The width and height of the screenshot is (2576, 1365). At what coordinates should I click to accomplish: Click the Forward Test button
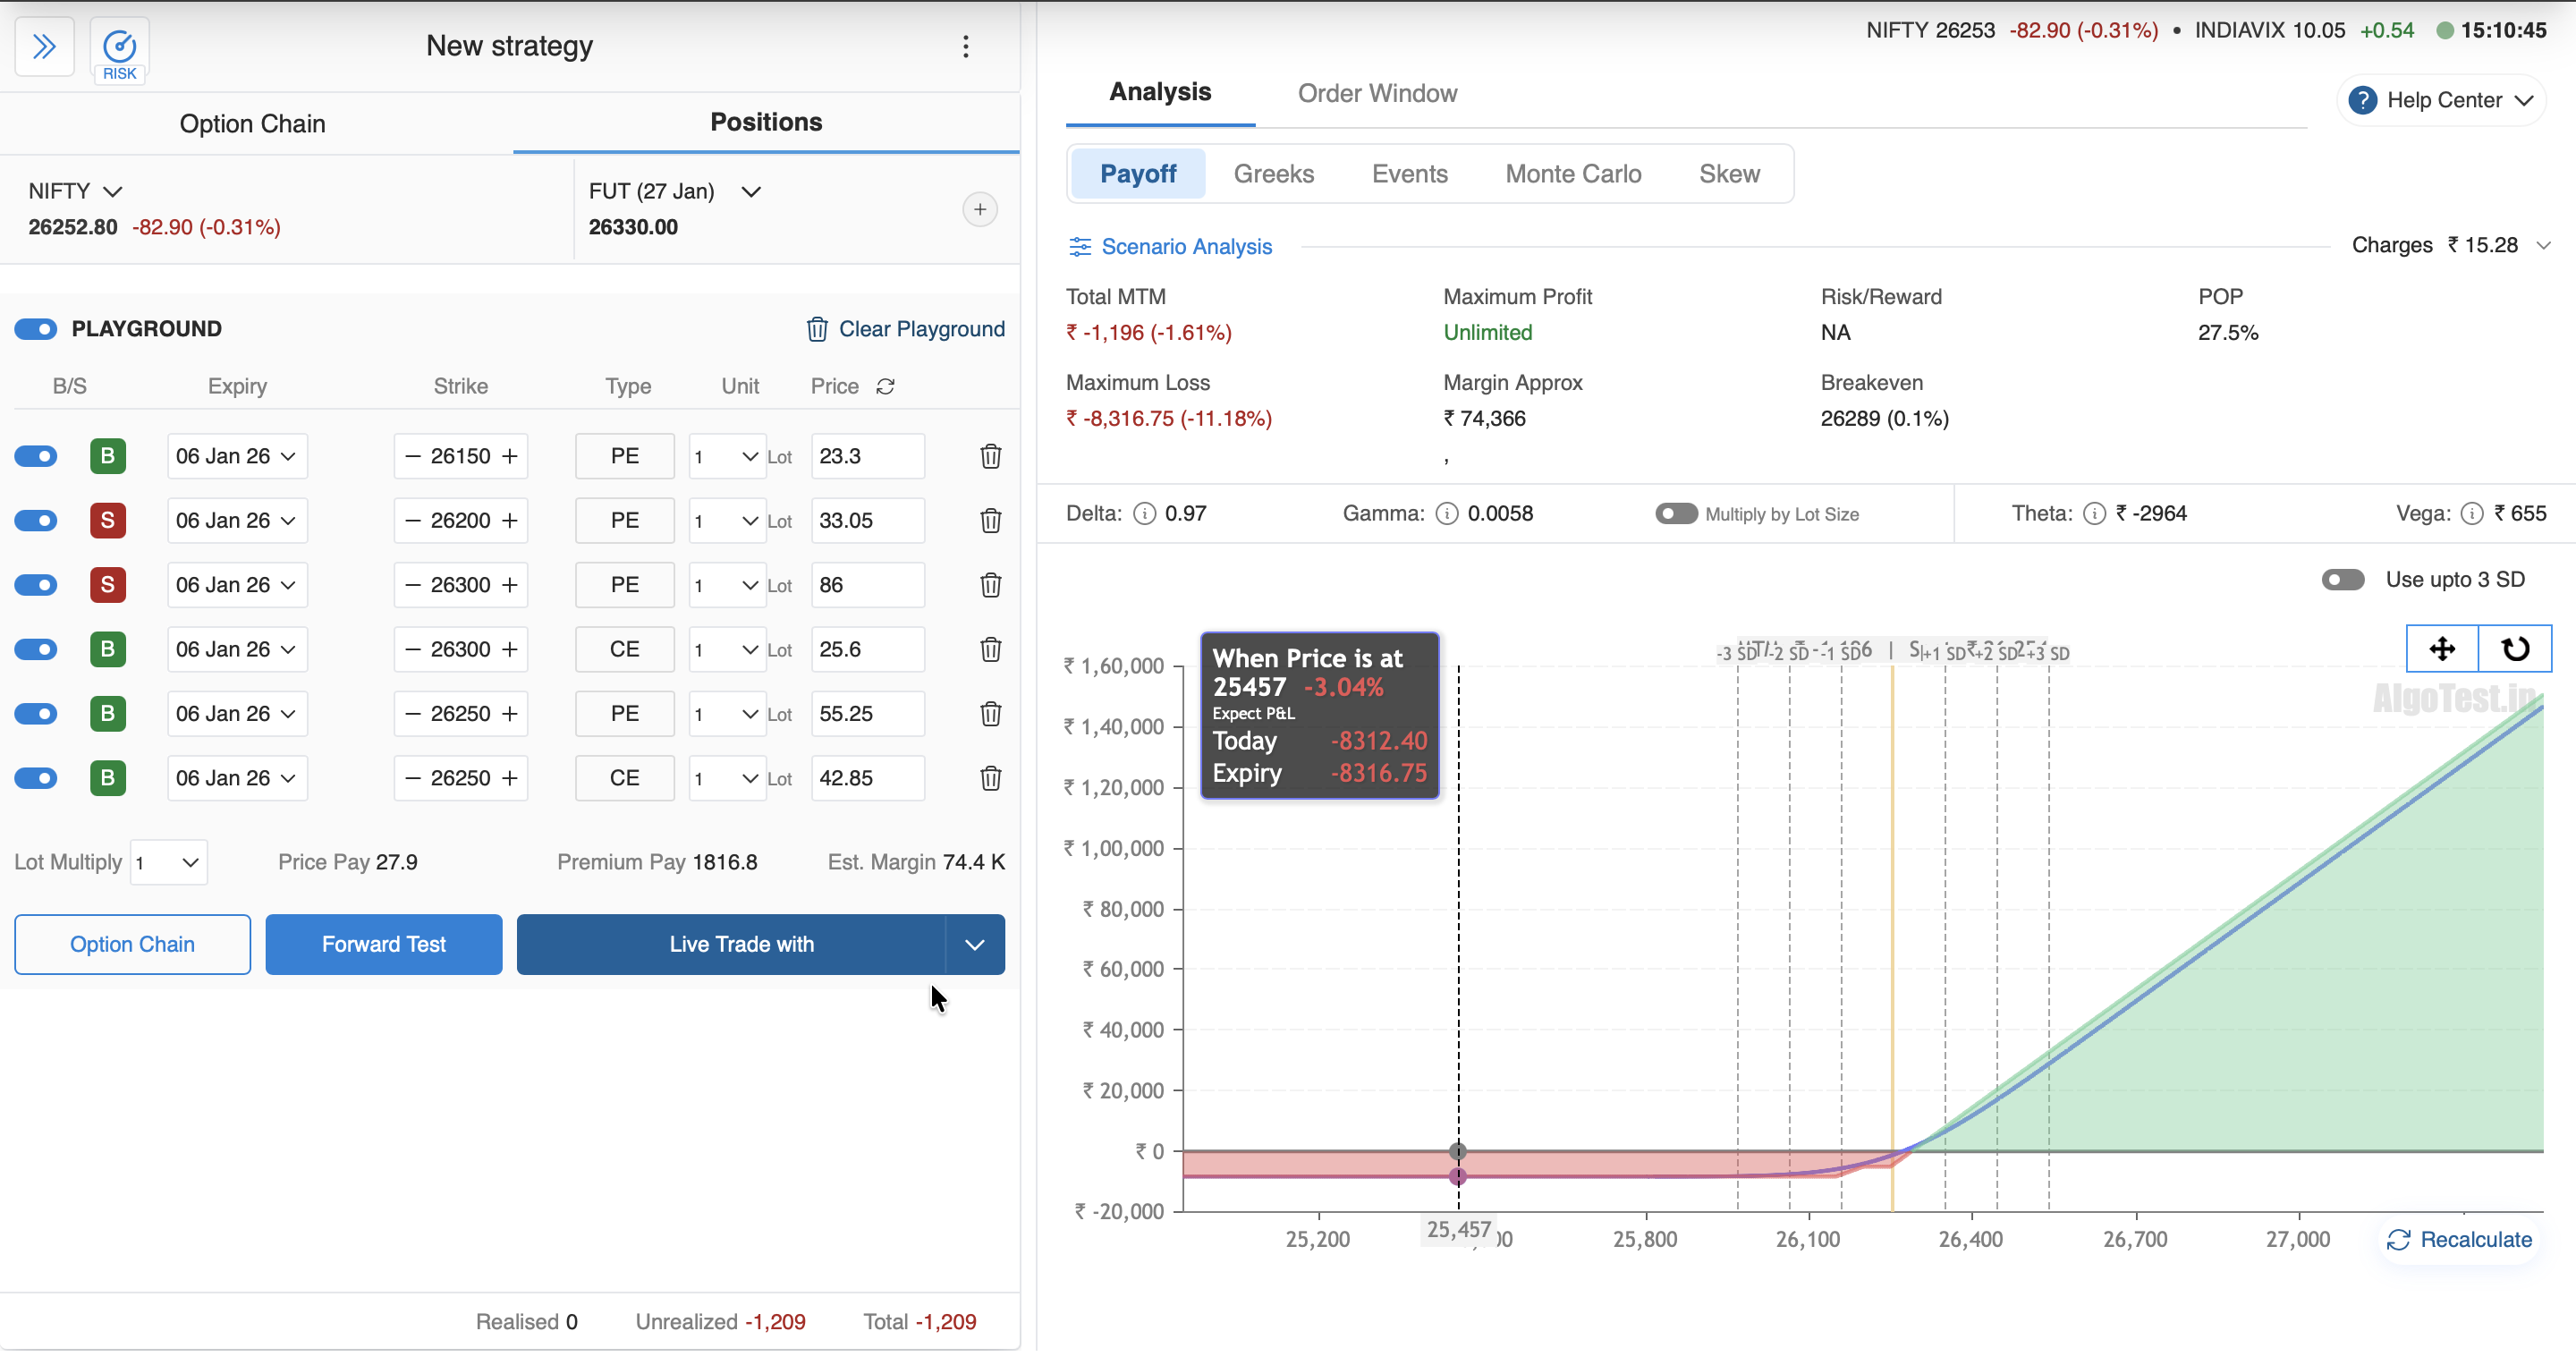[x=383, y=944]
